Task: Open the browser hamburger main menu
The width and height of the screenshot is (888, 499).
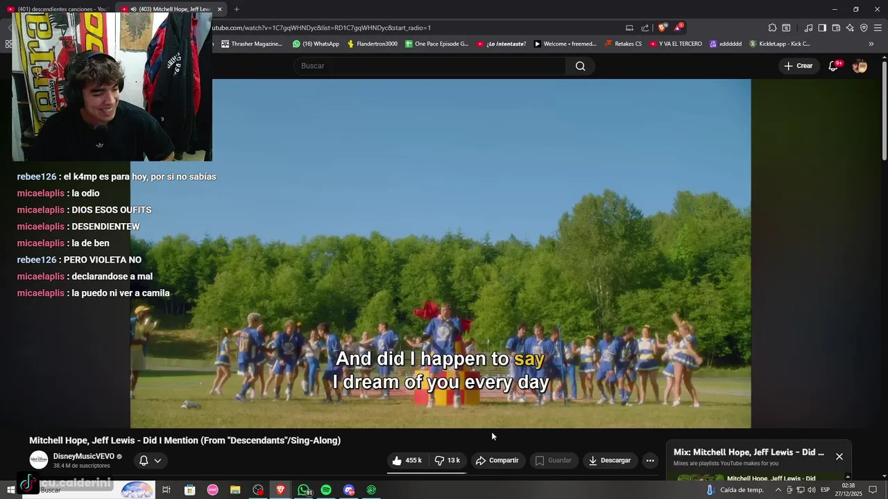Action: click(878, 28)
